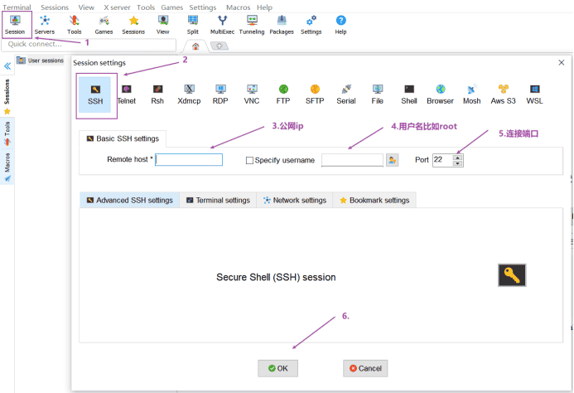This screenshot has width=574, height=393.
Task: Select the WSL session type
Action: pyautogui.click(x=534, y=94)
